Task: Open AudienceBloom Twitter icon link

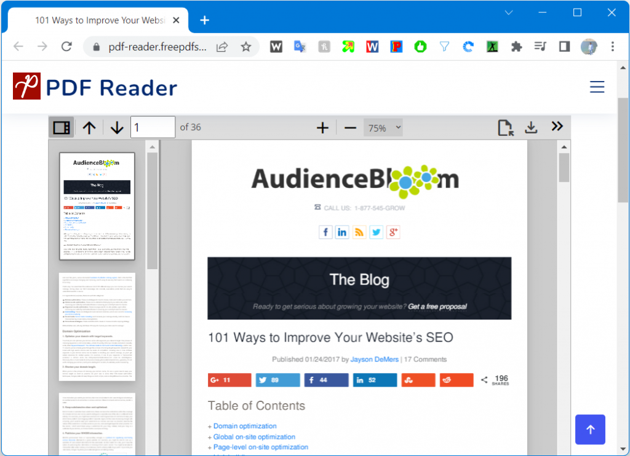Action: pos(376,232)
